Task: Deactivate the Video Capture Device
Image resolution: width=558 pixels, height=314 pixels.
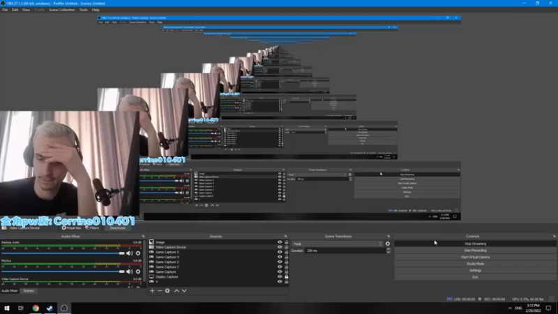Action: [117, 228]
